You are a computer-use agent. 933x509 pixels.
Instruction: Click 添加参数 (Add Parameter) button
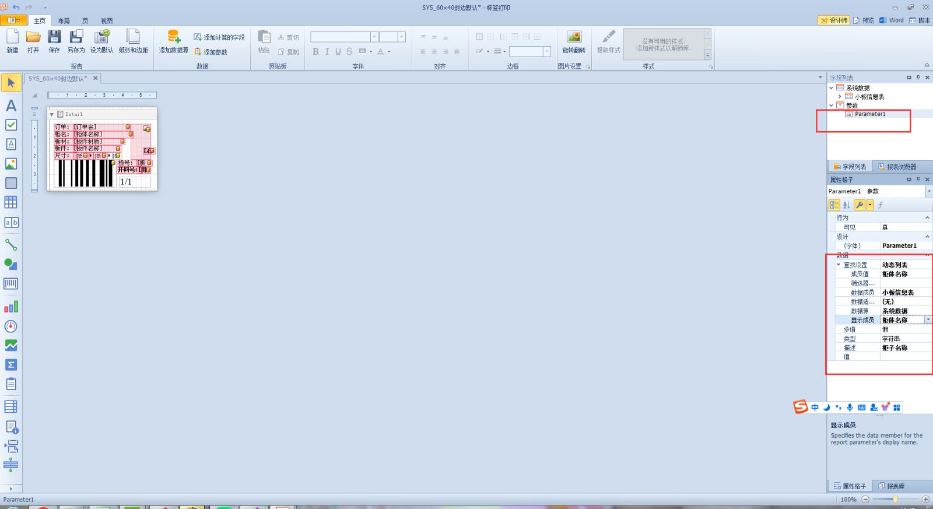point(211,52)
